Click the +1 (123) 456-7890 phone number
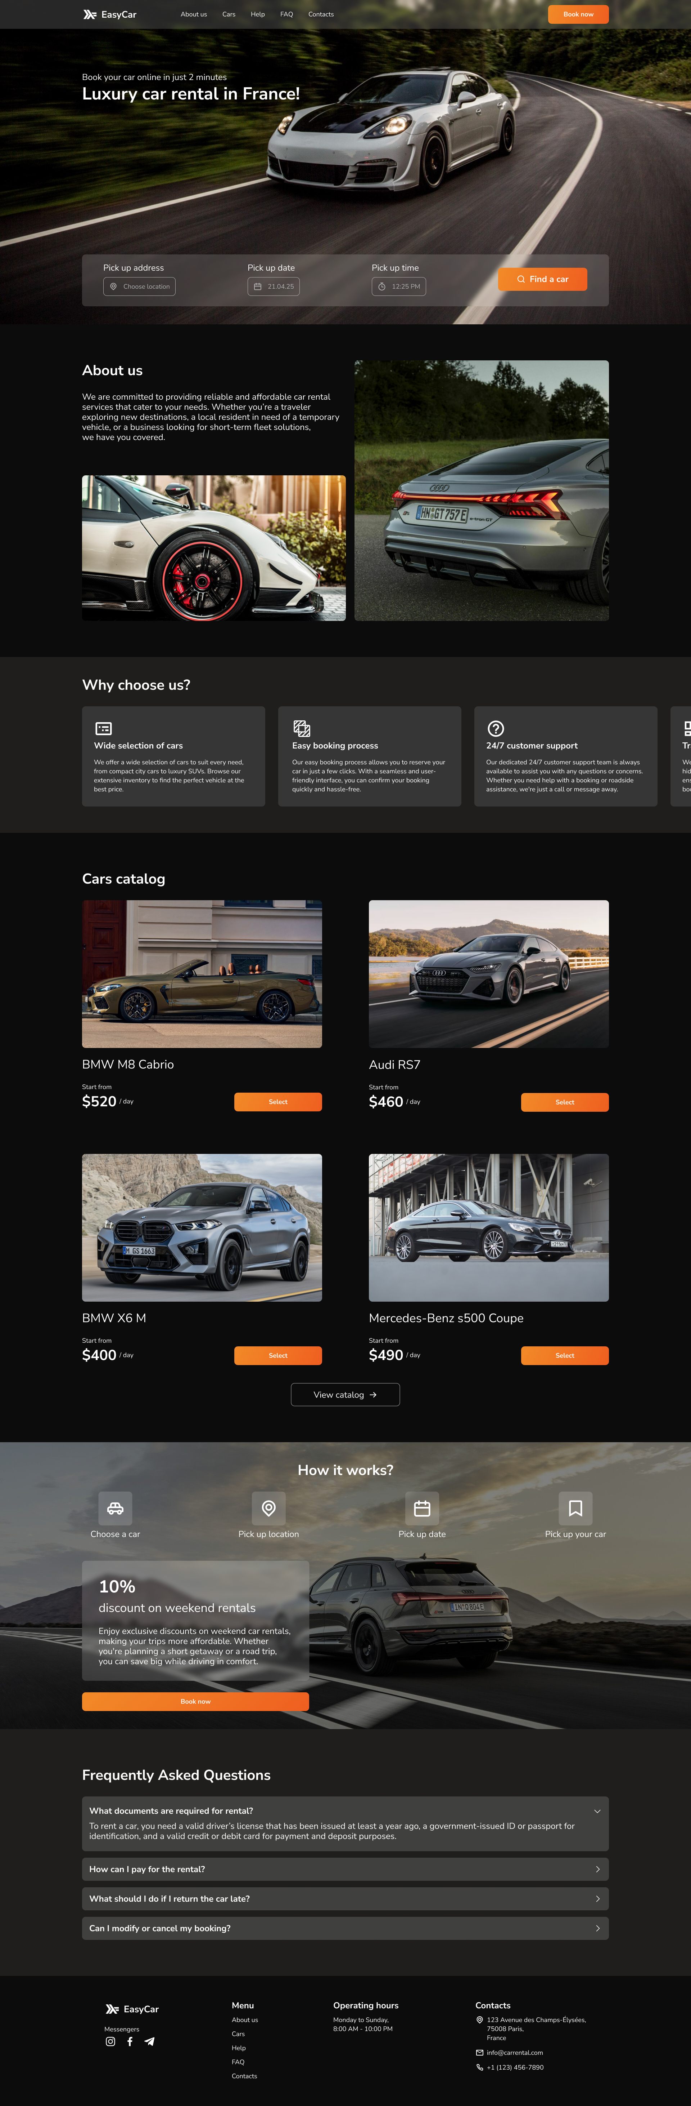The image size is (691, 2106). tap(515, 2067)
